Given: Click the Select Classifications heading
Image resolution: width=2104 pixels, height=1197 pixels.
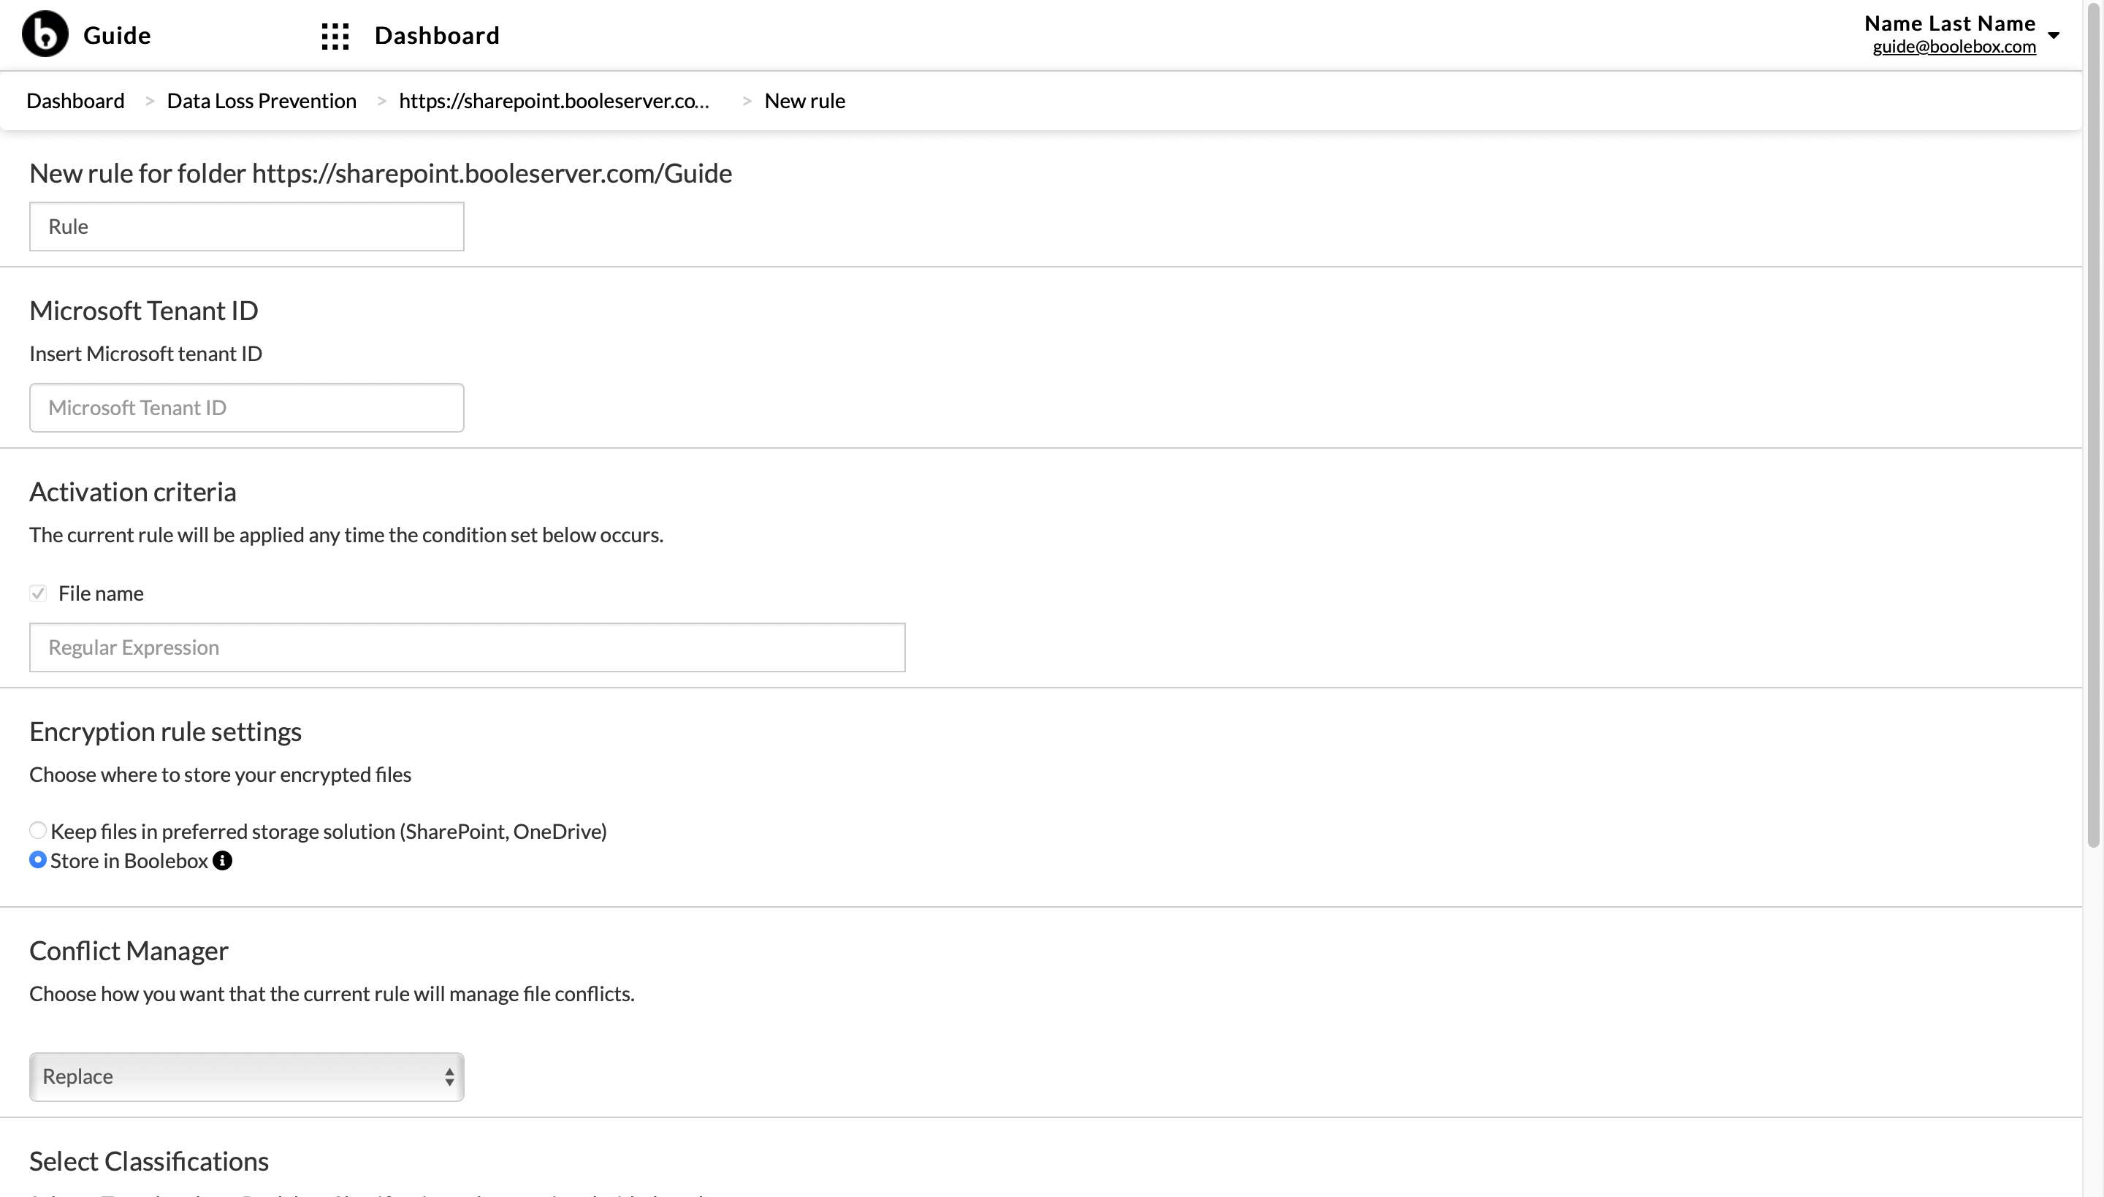Looking at the screenshot, I should 149,1162.
